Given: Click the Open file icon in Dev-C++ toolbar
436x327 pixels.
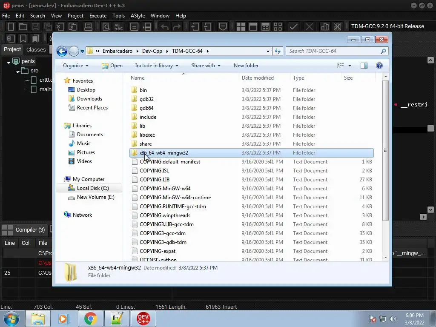Looking at the screenshot, I should 23,26.
